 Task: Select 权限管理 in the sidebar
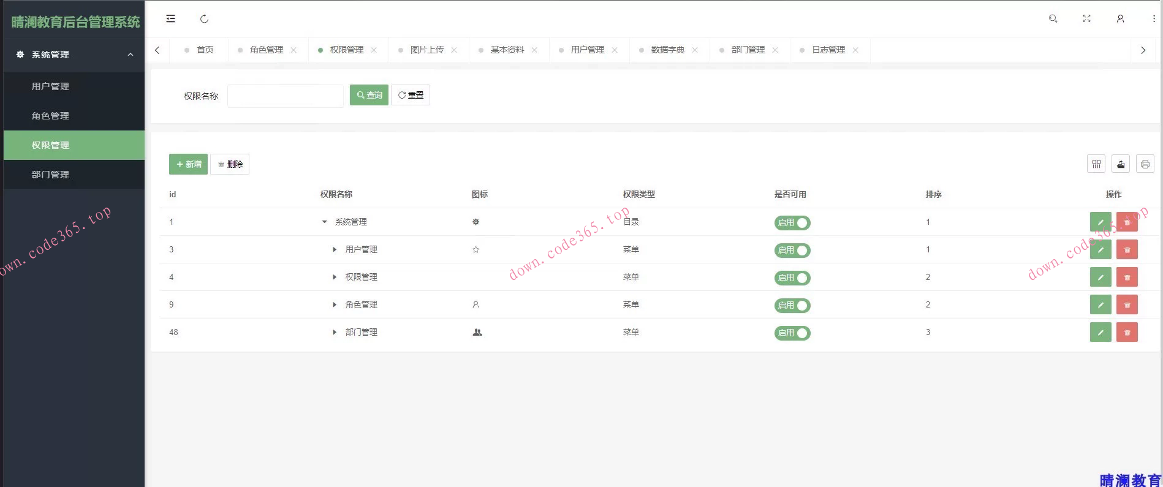point(74,145)
